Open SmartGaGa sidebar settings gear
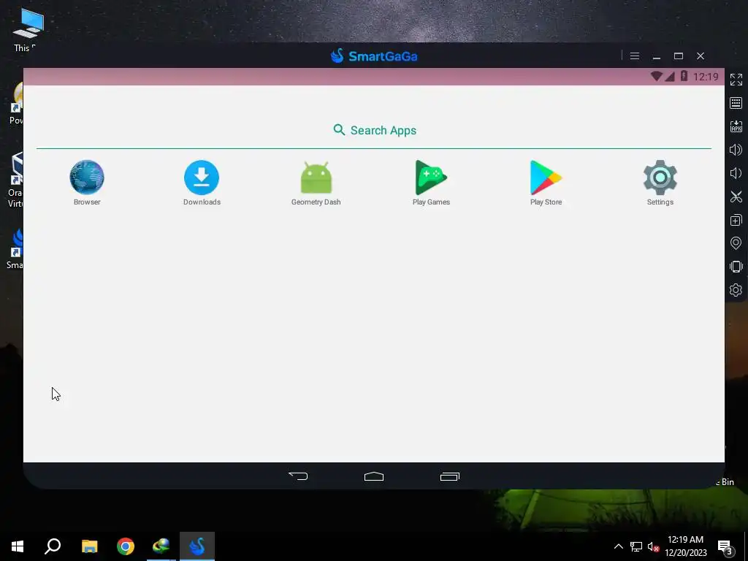 point(736,290)
